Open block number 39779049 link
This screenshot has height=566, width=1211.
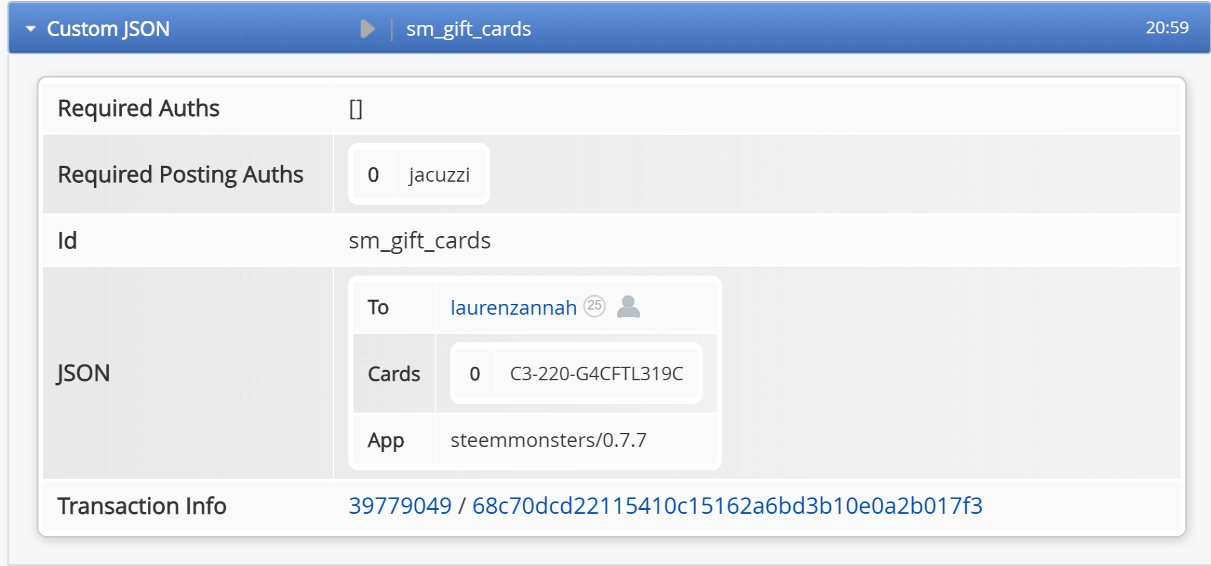[400, 505]
